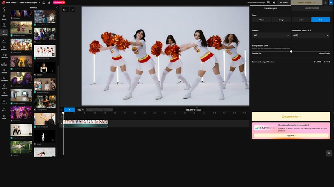Select Video export type
Image resolution: width=334 pixels, height=187 pixels.
(262, 20)
